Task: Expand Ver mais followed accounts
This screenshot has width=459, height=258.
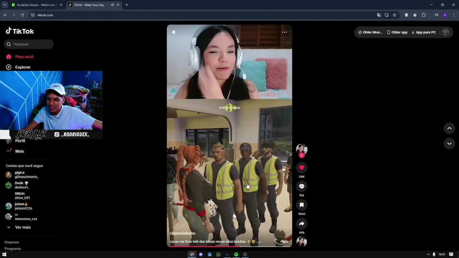Action: (x=23, y=227)
